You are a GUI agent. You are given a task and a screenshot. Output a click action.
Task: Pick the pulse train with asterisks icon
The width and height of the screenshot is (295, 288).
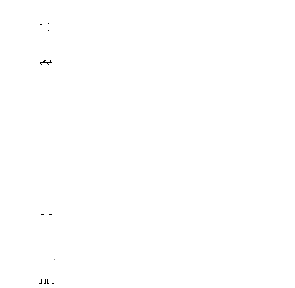tap(47, 281)
